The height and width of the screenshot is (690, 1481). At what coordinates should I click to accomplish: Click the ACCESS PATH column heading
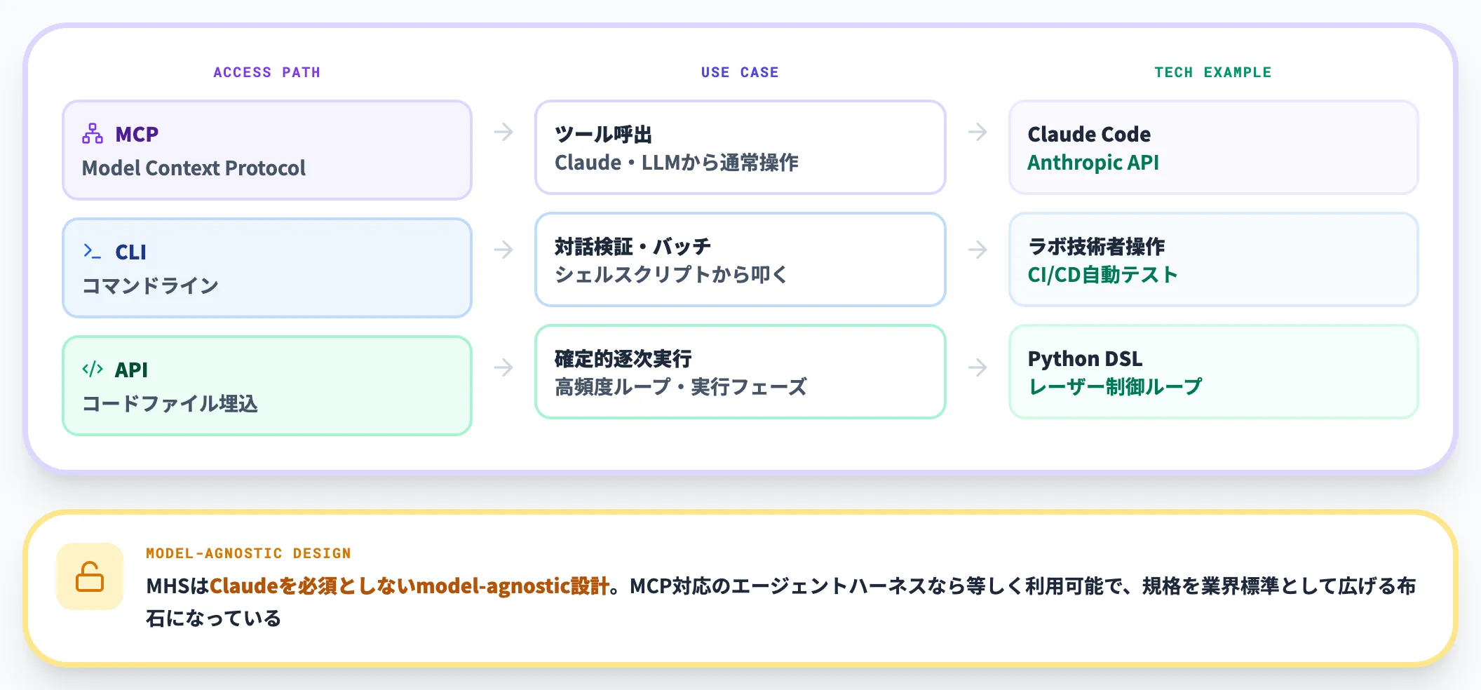(x=267, y=72)
